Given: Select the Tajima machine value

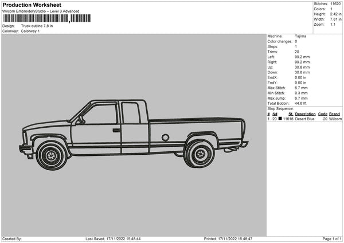Looking at the screenshot, I should (x=300, y=37).
